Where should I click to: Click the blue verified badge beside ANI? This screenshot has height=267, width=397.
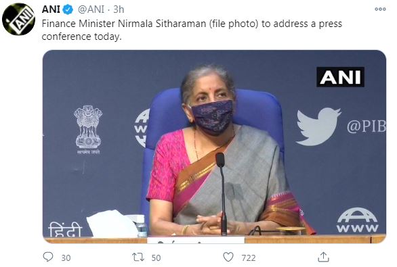pos(68,10)
